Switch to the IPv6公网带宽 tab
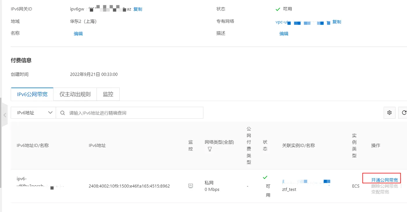 pyautogui.click(x=32, y=94)
